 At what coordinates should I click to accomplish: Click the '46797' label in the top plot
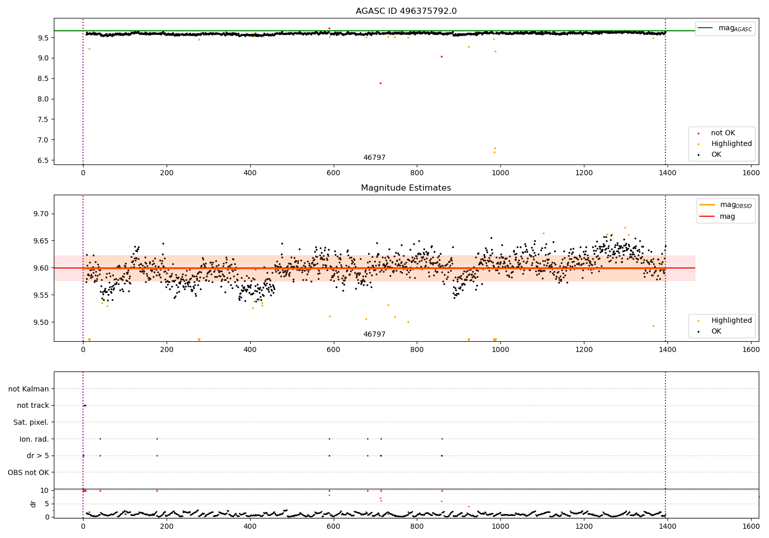(374, 158)
